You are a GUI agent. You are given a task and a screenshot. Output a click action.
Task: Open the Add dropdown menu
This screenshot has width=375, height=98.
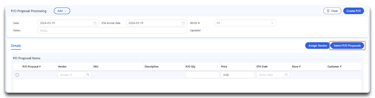(62, 11)
